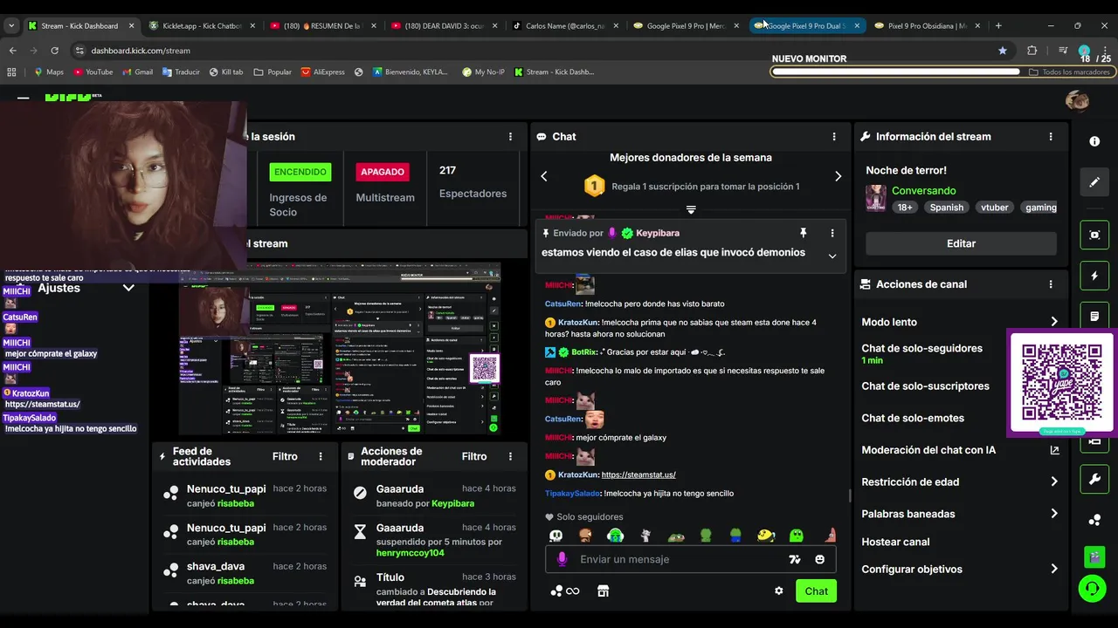Click the Editar stream info button
This screenshot has height=628, width=1118.
[x=961, y=243]
